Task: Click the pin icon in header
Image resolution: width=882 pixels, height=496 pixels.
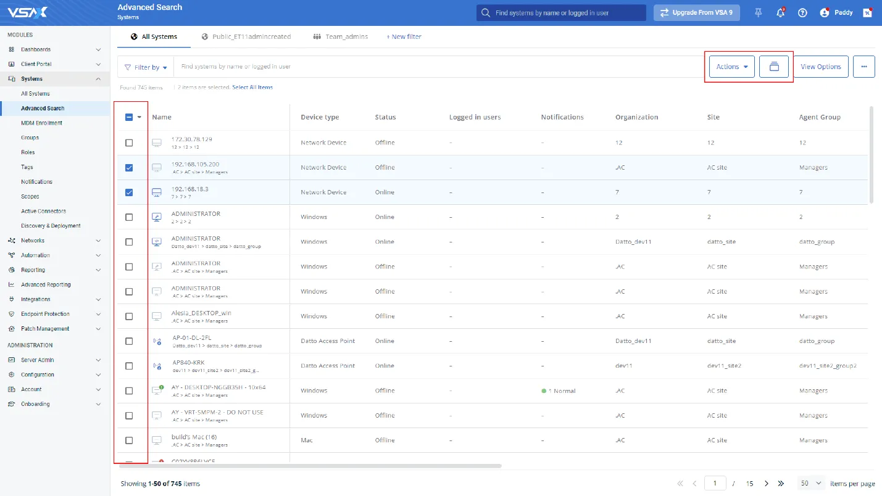Action: 759,13
